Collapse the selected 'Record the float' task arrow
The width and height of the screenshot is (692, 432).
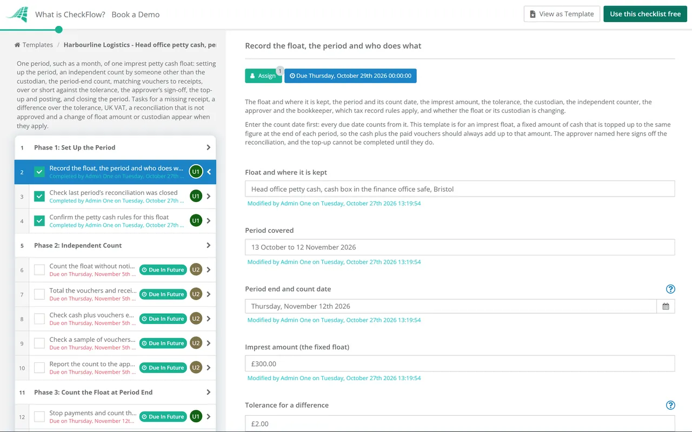coord(209,172)
